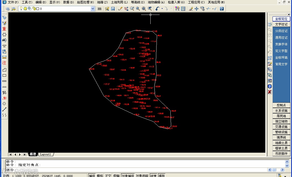292x177 pixels.
Task: Choose the rectangle building tool in left toolbar
Action: 4,76
